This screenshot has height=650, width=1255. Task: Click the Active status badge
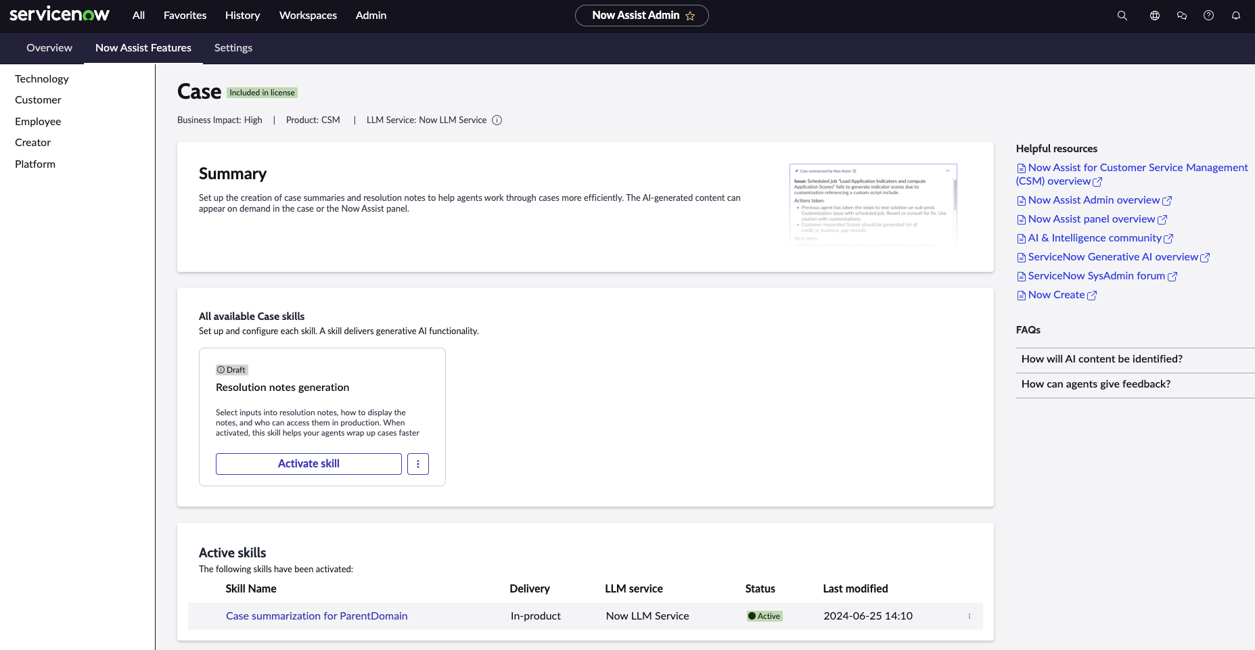[765, 616]
